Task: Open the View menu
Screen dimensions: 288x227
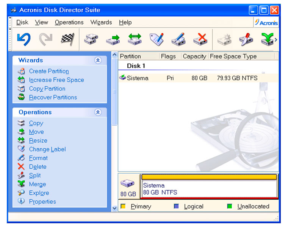Action: point(42,22)
